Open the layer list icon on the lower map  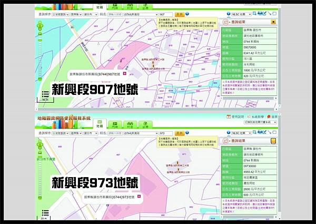45,213
